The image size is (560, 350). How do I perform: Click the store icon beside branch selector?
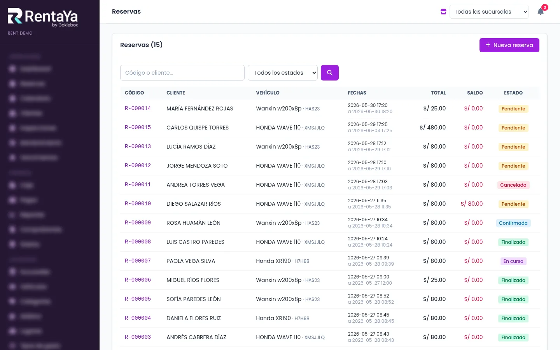coord(443,12)
